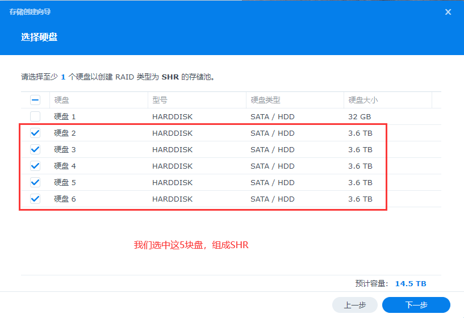Click the 选择硬盘 wizard heading
The width and height of the screenshot is (464, 318).
39,37
